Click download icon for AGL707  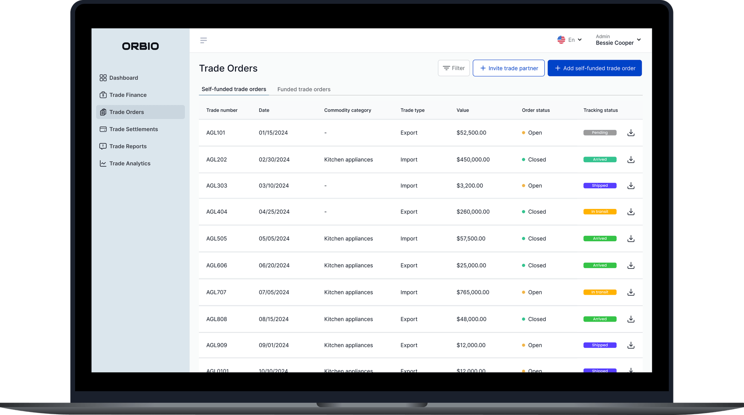point(631,293)
